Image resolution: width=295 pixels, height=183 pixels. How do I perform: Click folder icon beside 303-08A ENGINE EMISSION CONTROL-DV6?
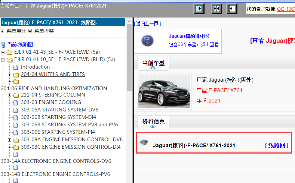coord(16,140)
